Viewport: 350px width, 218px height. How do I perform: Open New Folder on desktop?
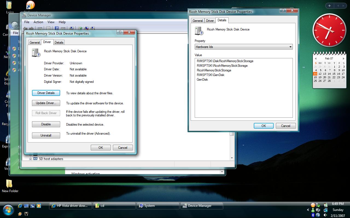(x=10, y=186)
